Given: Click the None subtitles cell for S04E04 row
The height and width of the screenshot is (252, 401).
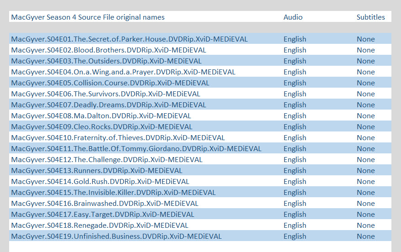Looking at the screenshot, I should point(366,72).
